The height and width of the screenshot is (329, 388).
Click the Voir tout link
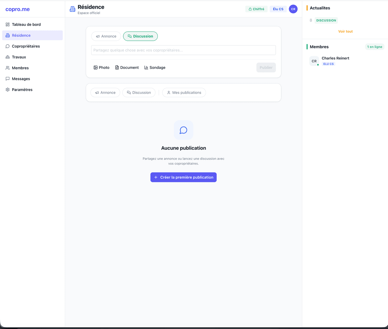[x=345, y=31]
